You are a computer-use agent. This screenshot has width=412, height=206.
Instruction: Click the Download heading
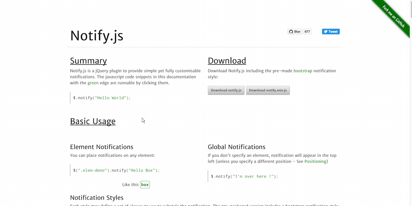(x=227, y=61)
